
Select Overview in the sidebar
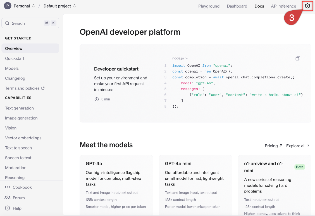pyautogui.click(x=30, y=48)
